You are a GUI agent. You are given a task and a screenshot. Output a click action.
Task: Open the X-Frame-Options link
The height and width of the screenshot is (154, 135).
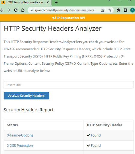(20, 135)
